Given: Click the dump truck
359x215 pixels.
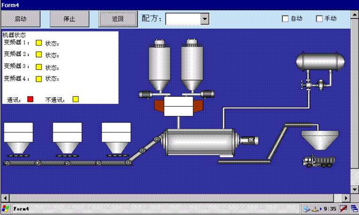Looking at the screenshot, I should click(x=319, y=161).
